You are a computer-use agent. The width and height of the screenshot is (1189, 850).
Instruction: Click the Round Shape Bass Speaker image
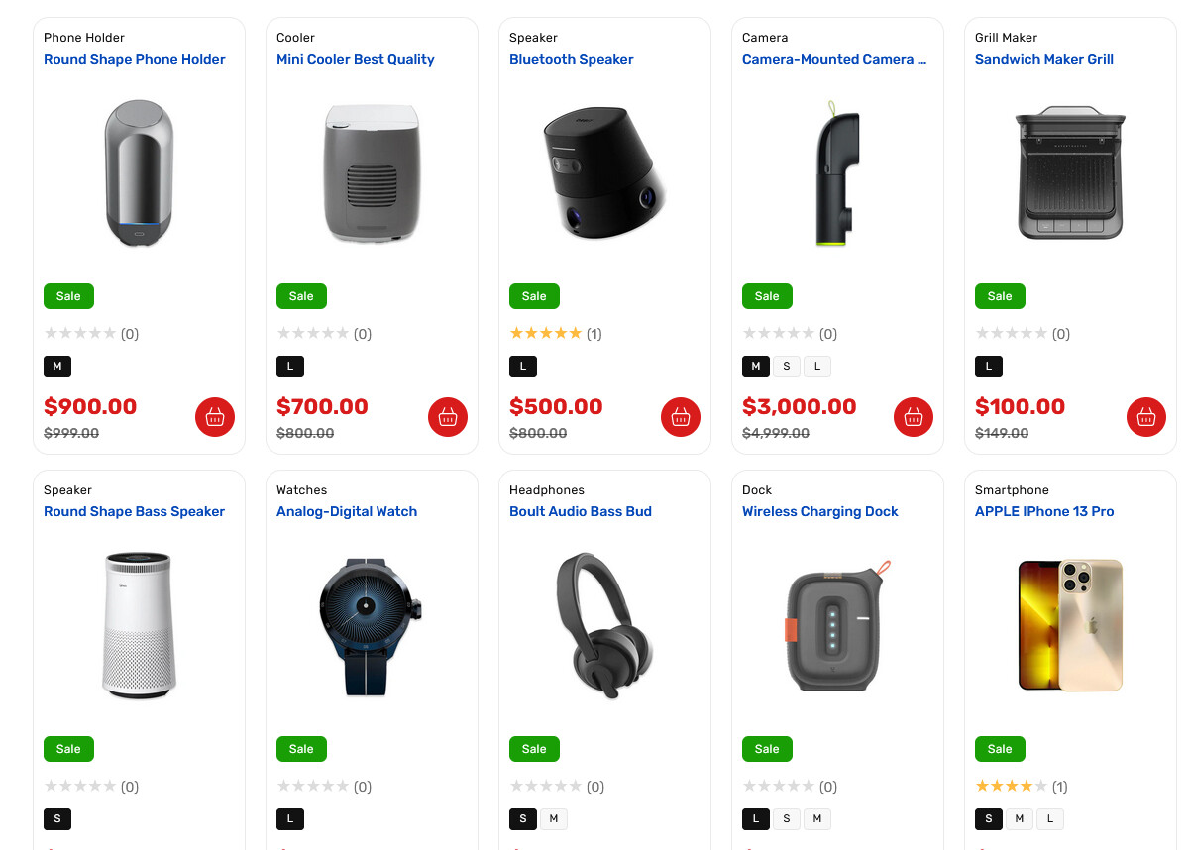click(139, 624)
